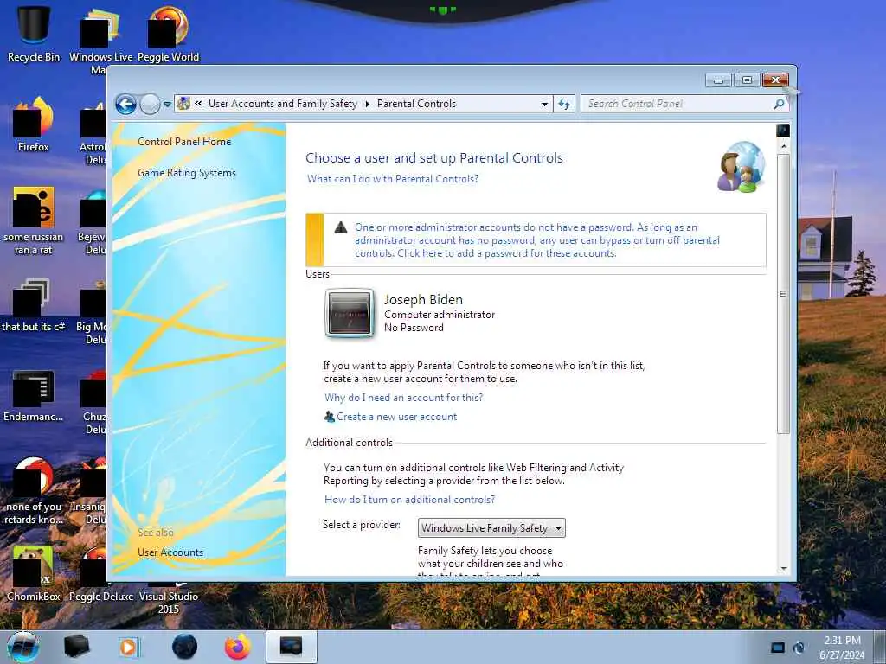This screenshot has height=664, width=886.
Task: Click the system tray monitor icon
Action: coord(778,648)
